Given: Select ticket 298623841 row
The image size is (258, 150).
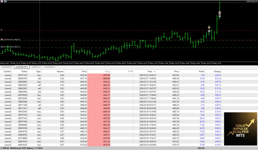Looking at the screenshot, I should click(x=111, y=88).
